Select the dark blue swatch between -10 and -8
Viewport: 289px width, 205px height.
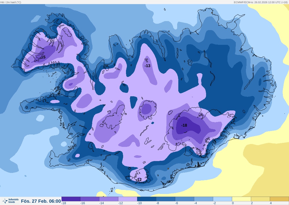[147, 199]
